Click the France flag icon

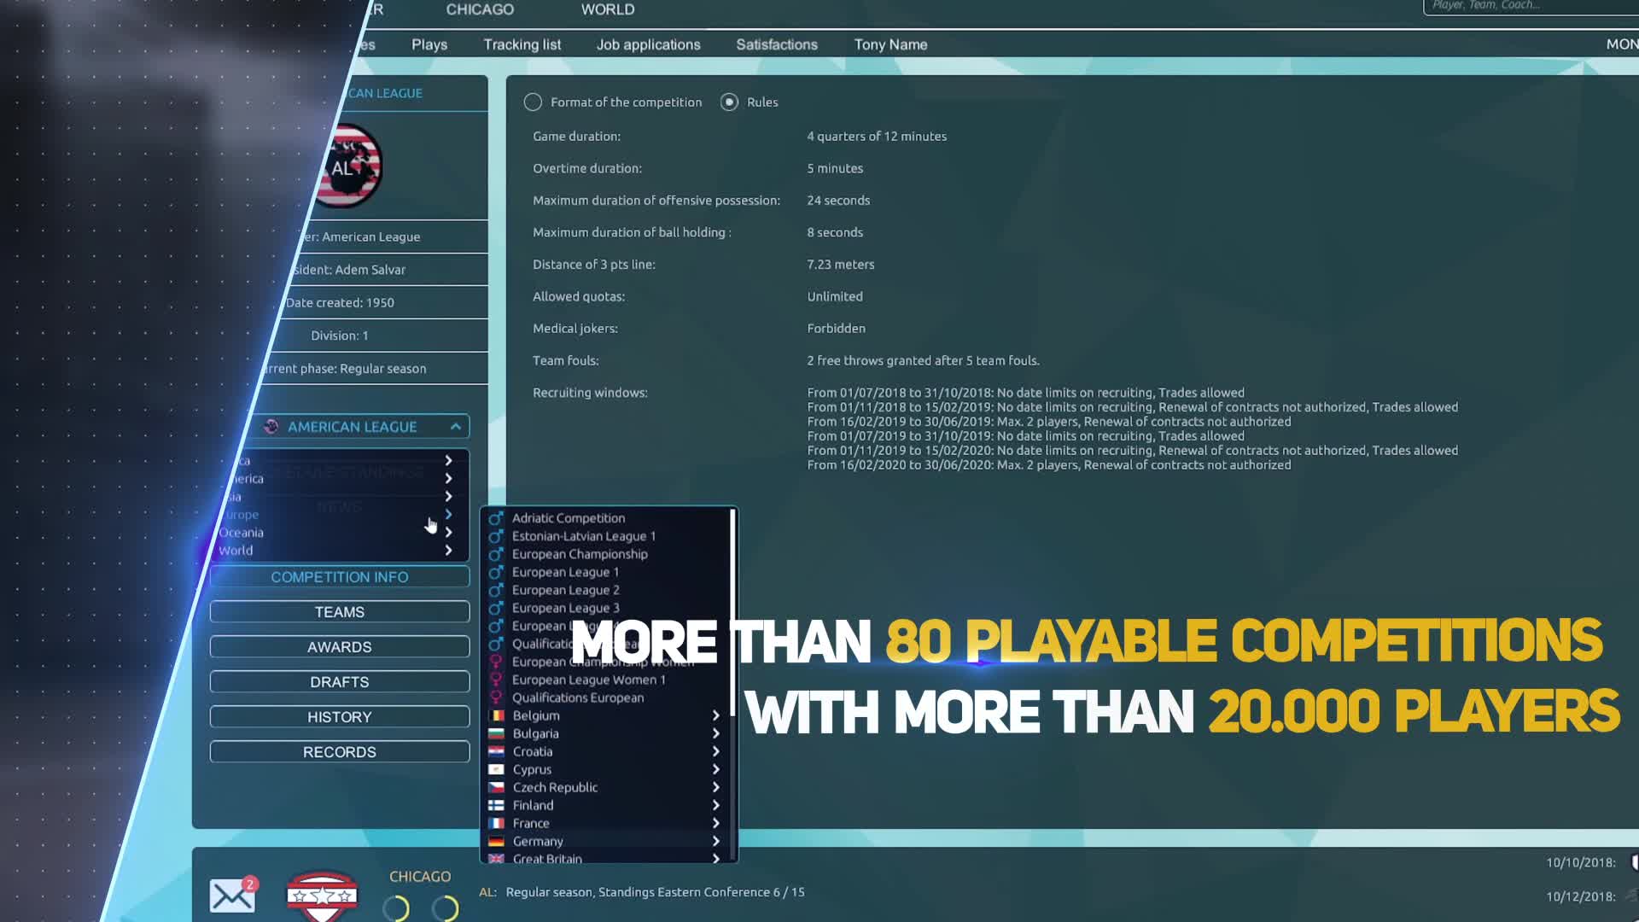[x=496, y=823]
